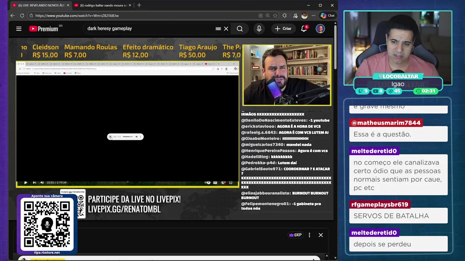This screenshot has width=465, height=261.
Task: Click the embedded audio progress slider
Action: pos(128,137)
